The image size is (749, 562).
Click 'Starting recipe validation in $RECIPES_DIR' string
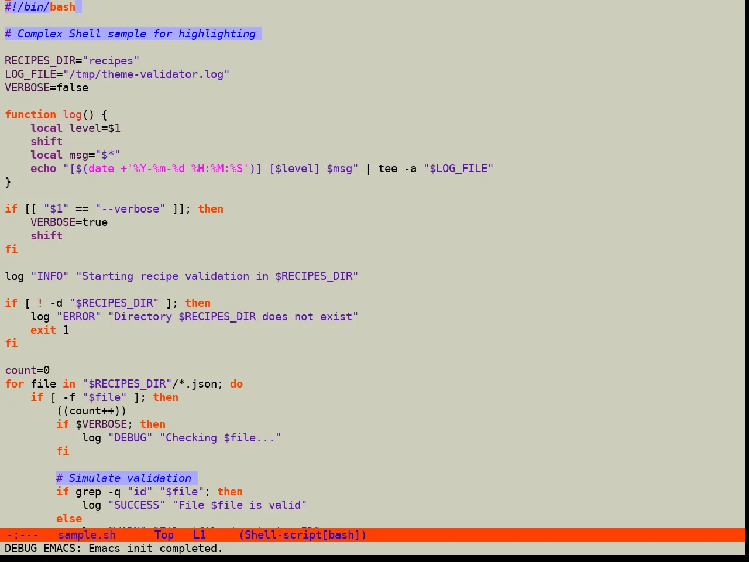[217, 276]
